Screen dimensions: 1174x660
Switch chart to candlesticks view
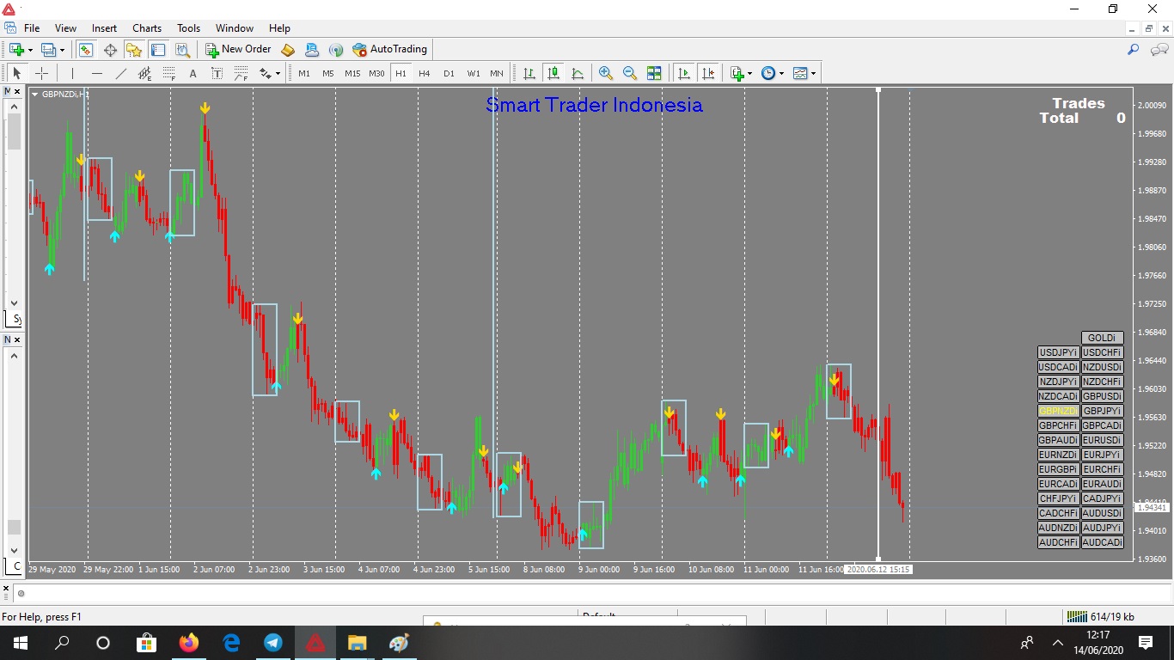pyautogui.click(x=553, y=74)
